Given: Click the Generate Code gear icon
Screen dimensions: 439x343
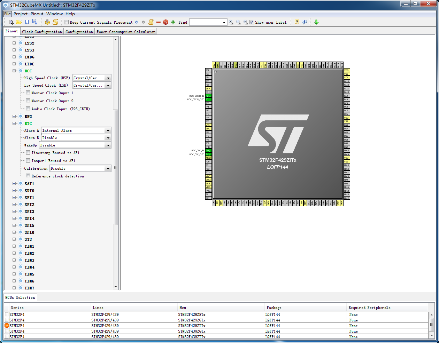Looking at the screenshot, I should tap(47, 22).
